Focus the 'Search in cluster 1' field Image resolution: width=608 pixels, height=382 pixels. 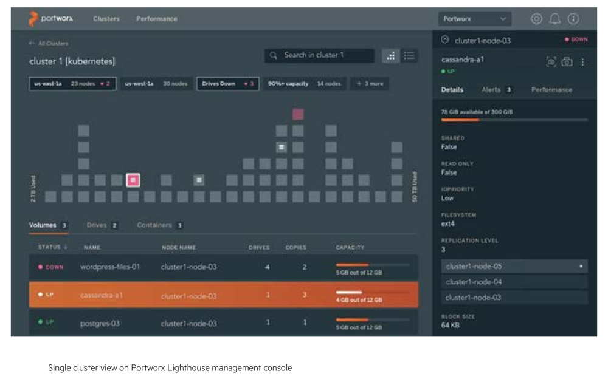click(320, 55)
